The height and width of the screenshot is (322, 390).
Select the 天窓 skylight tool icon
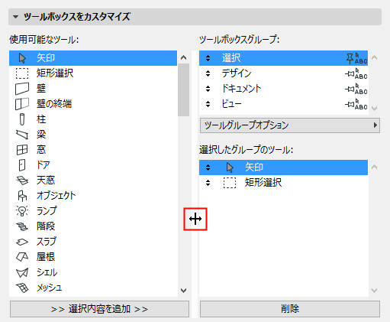(22, 181)
